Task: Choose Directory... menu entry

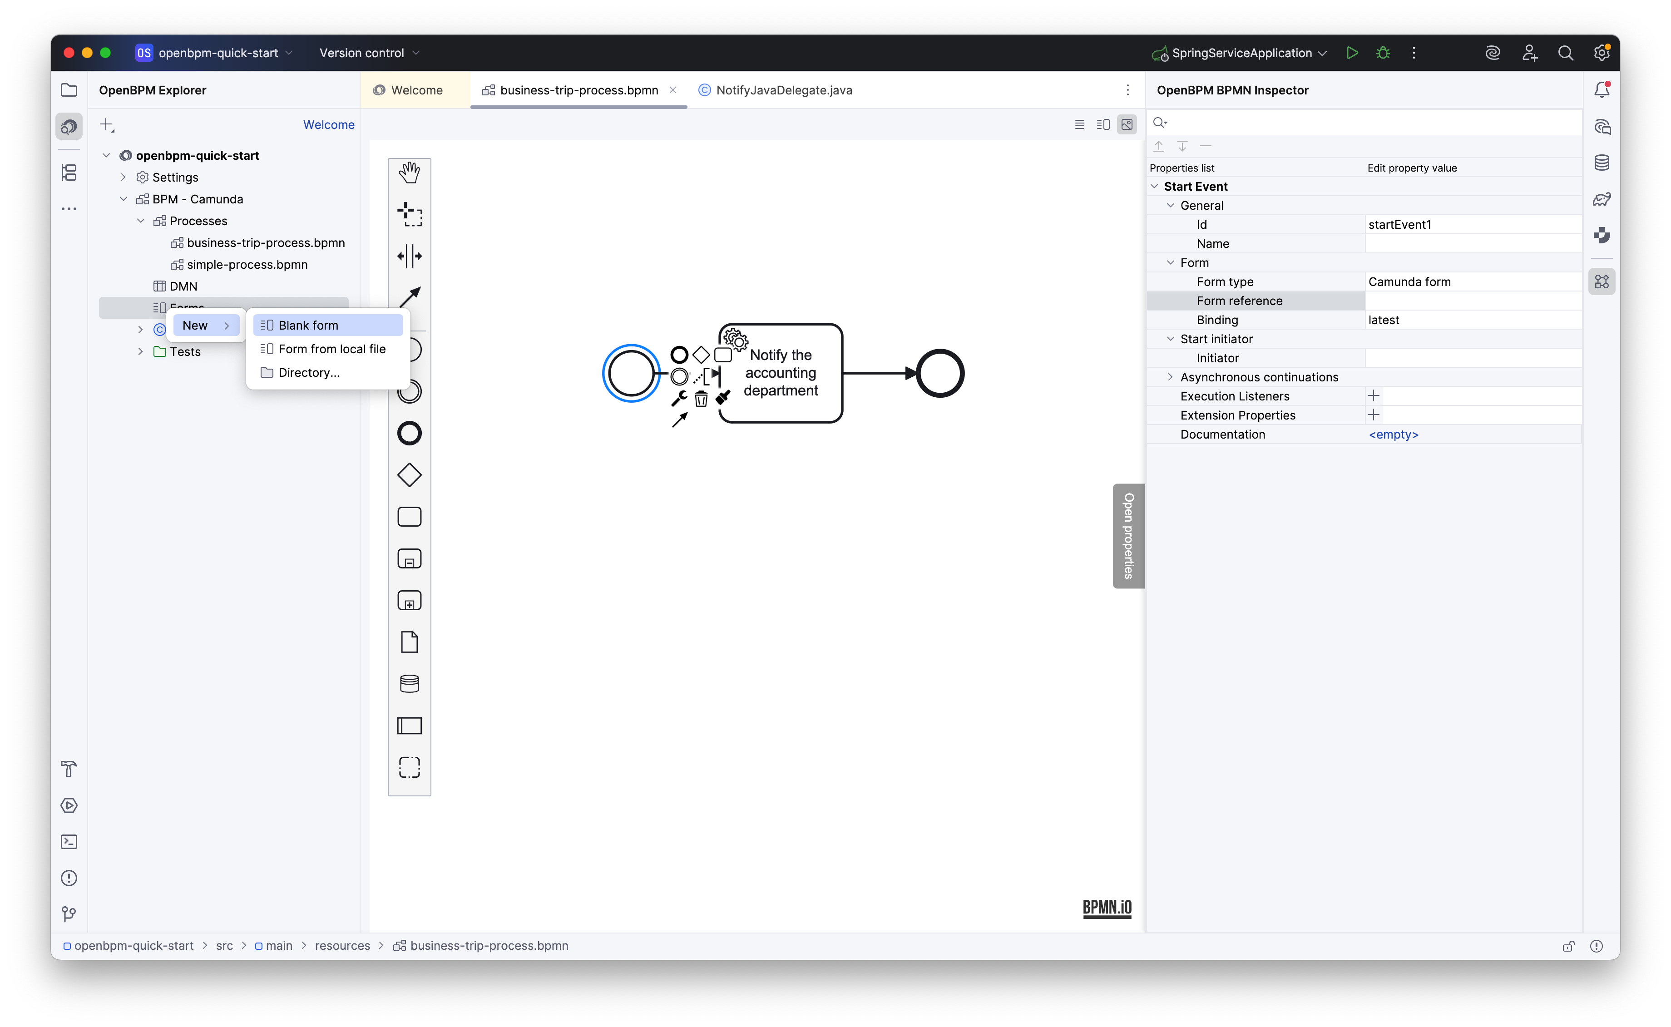Action: [x=327, y=372]
